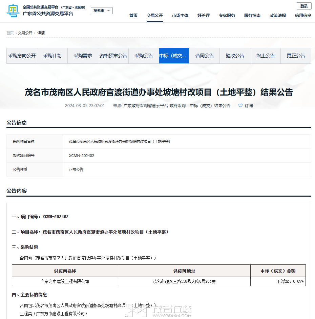Viewport: 315px width, 319px height.
Task: Open 服务指南 navigation item
Action: click(x=252, y=16)
